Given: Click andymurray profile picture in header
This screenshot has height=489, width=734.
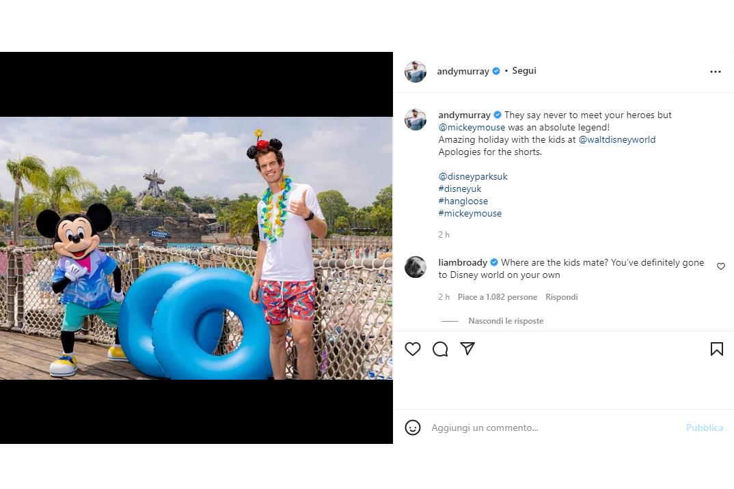Looking at the screenshot, I should 416,71.
